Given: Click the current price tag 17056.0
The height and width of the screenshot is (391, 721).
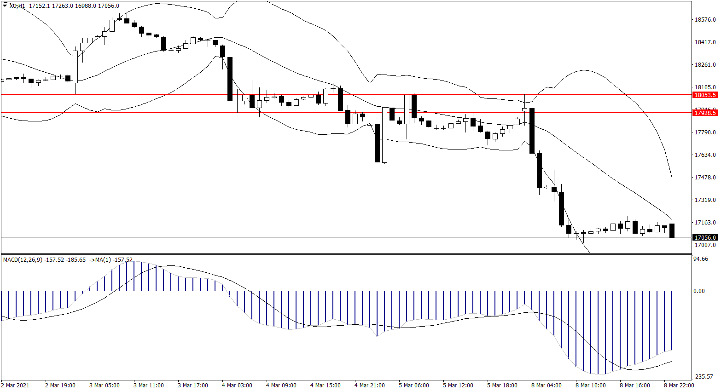Looking at the screenshot, I should (x=705, y=237).
